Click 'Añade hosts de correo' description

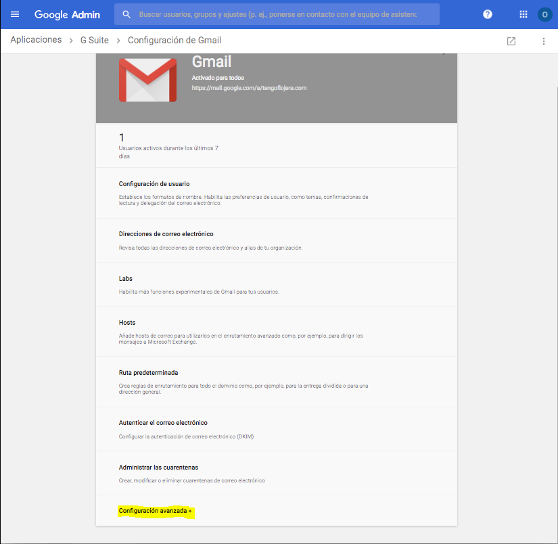click(x=241, y=338)
